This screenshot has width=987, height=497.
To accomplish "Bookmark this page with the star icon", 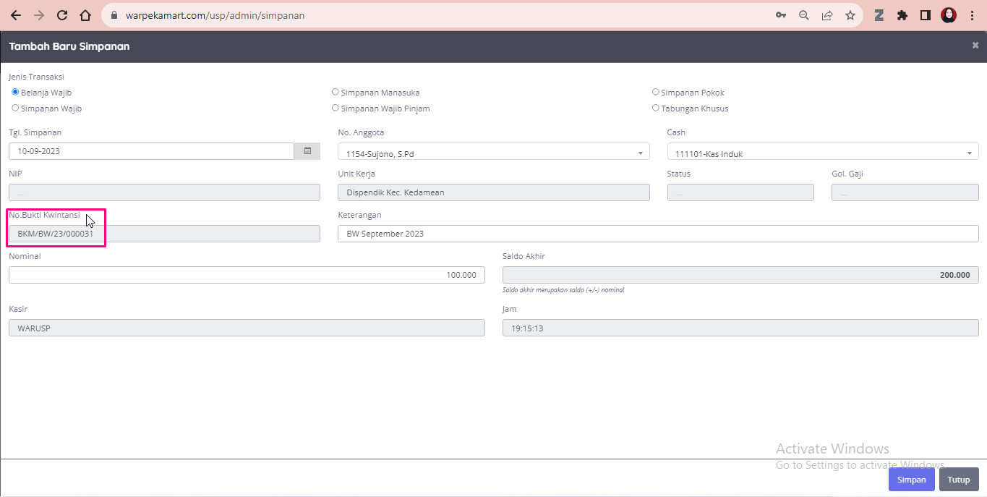I will point(850,15).
